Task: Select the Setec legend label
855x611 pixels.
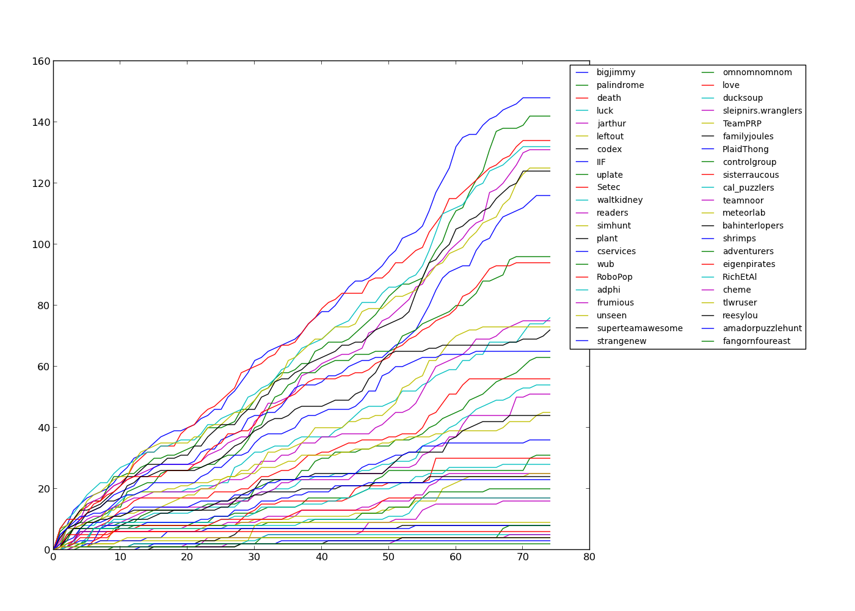Action: [608, 188]
